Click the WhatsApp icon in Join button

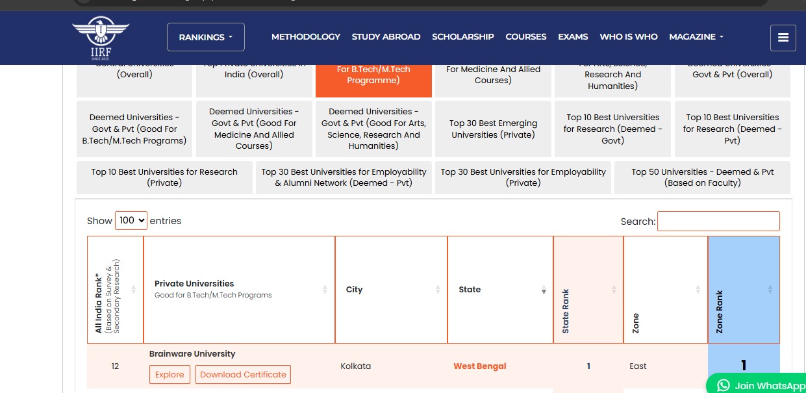click(x=723, y=385)
